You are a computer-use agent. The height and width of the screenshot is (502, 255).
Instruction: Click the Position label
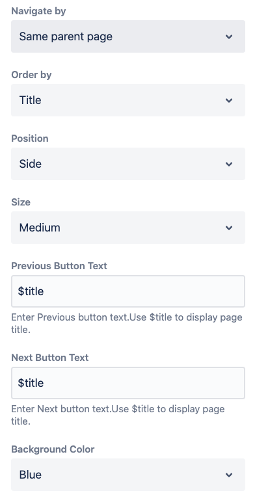(x=30, y=139)
